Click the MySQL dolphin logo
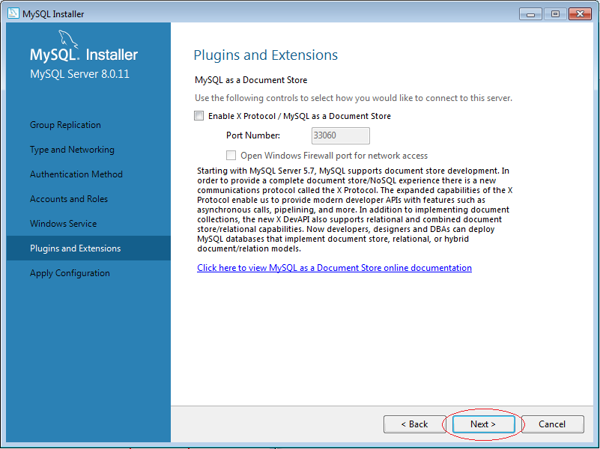600x449 pixels. click(67, 40)
